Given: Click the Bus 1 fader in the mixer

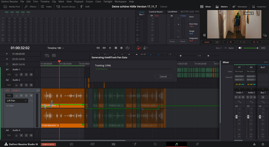Looking at the screenshot, I should pos(260,117).
